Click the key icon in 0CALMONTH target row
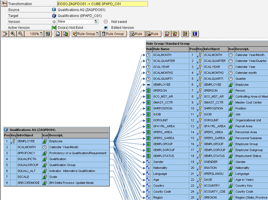The image size is (268, 200). pos(200,55)
